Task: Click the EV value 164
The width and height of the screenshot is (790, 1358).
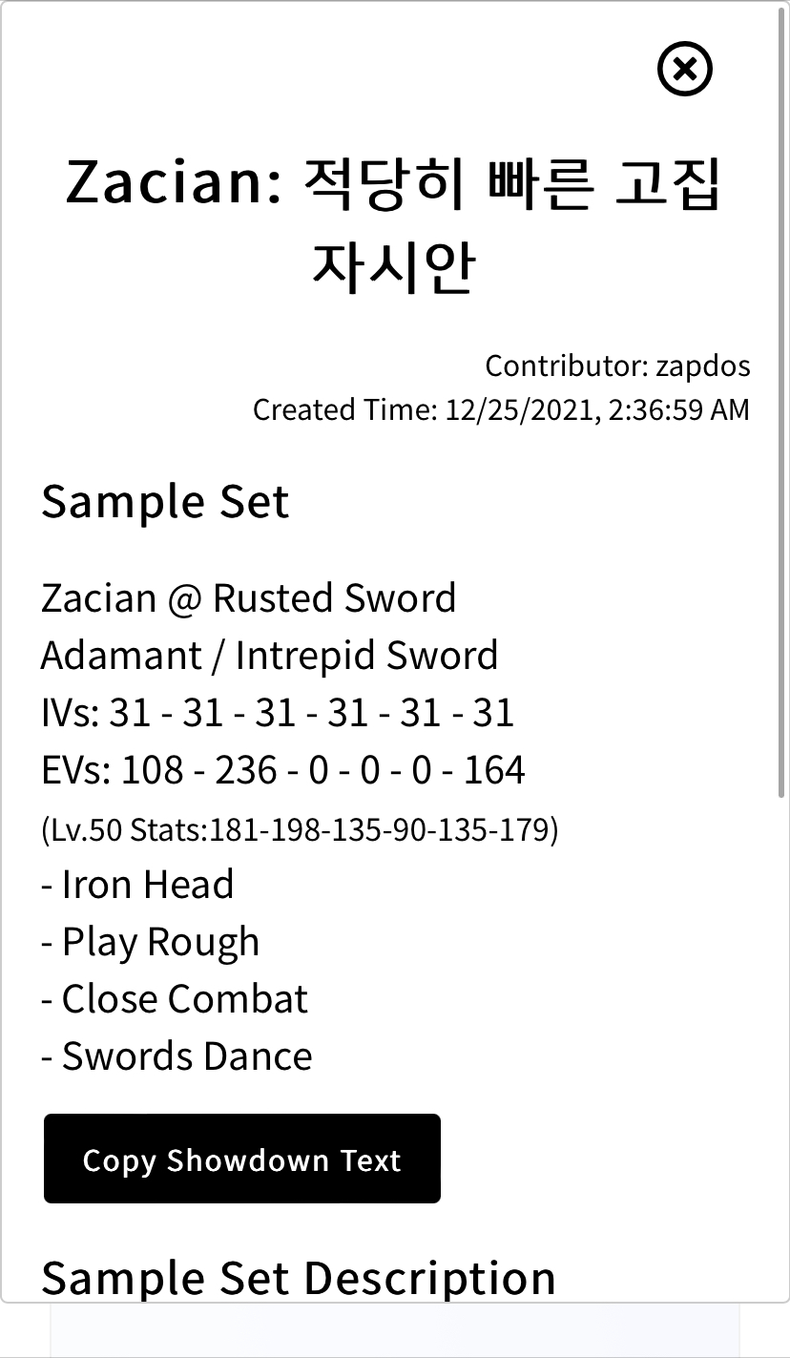Action: click(x=494, y=770)
